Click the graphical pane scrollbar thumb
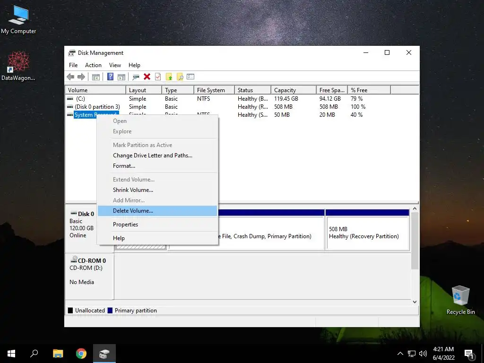 (415, 241)
